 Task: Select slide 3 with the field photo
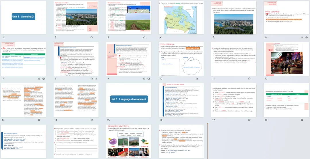pos(129,17)
